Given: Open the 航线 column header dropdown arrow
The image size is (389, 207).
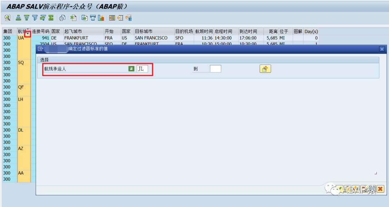Looking at the screenshot, I should tap(28, 33).
